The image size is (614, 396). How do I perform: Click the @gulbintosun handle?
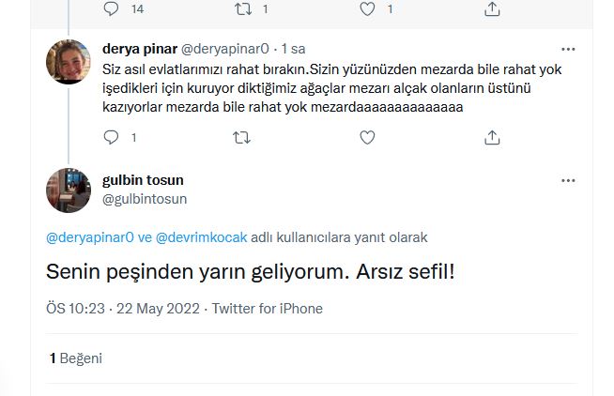tap(145, 198)
